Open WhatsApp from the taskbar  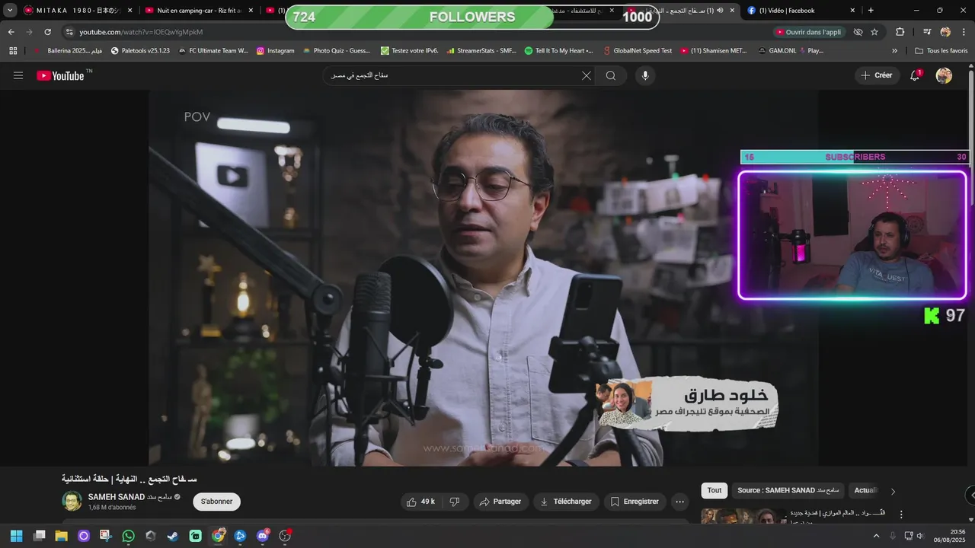(128, 536)
